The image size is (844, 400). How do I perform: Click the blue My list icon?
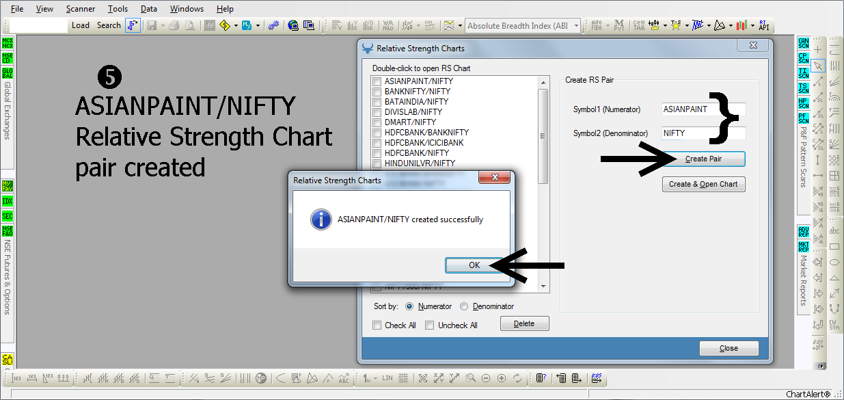click(247, 25)
